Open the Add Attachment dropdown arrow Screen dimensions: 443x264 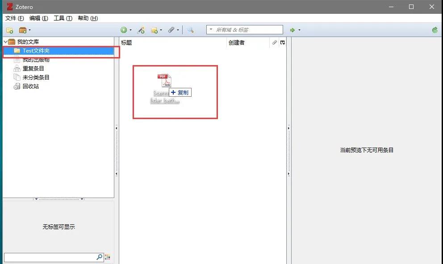(x=178, y=30)
